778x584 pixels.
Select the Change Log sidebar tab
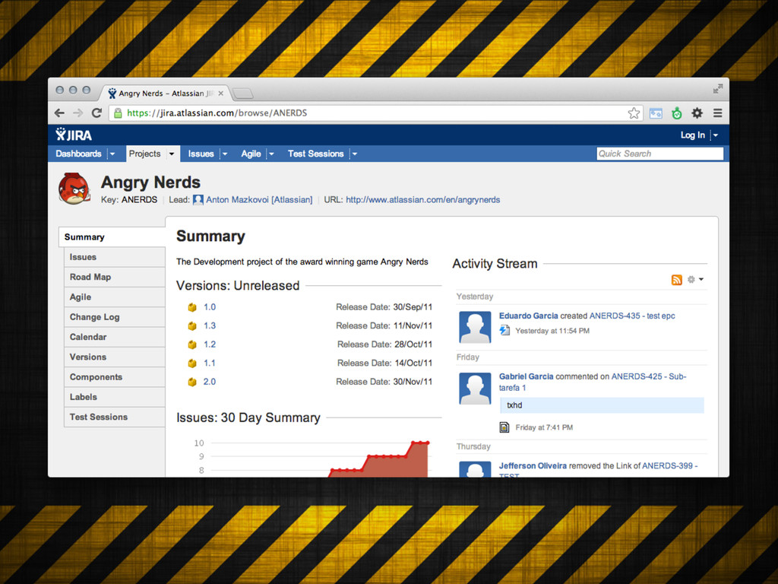click(x=115, y=317)
